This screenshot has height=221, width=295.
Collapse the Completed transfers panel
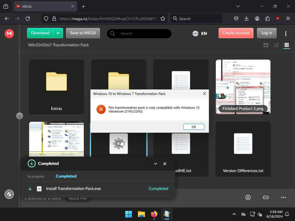[155, 164]
